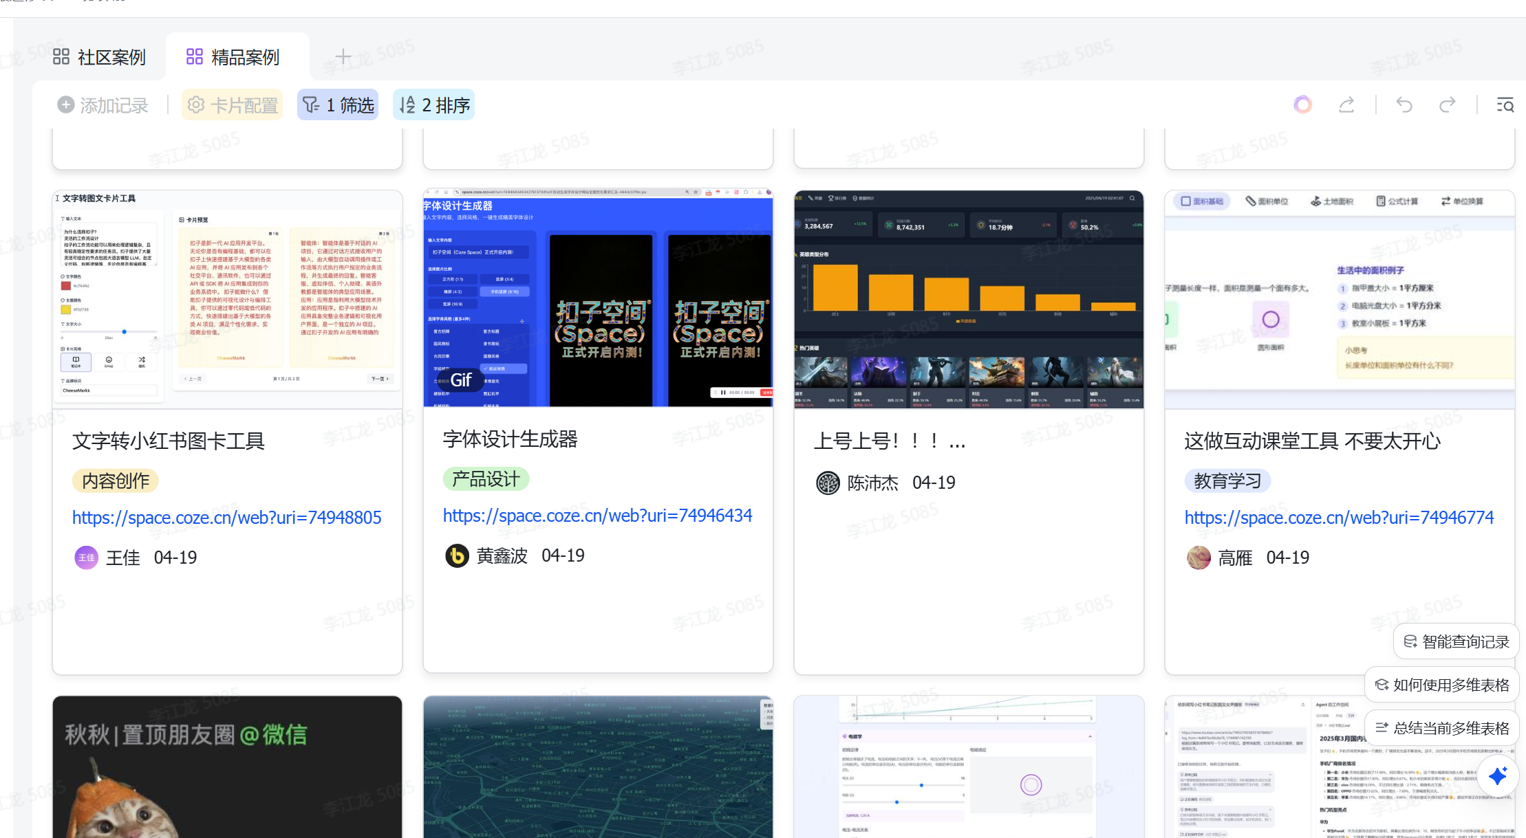Click the 添加记录 button
The width and height of the screenshot is (1526, 838).
103,105
